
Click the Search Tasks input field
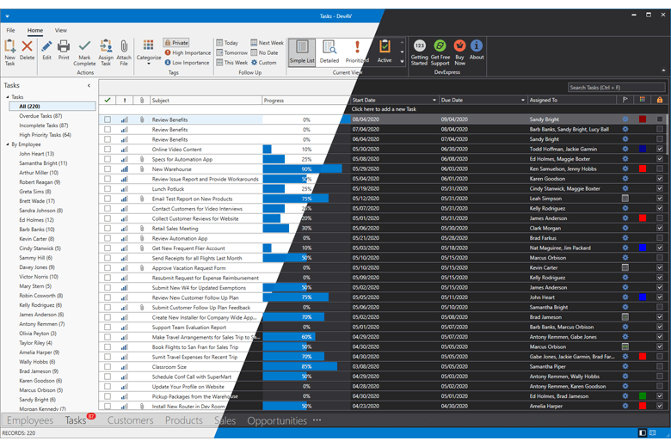pyautogui.click(x=616, y=87)
